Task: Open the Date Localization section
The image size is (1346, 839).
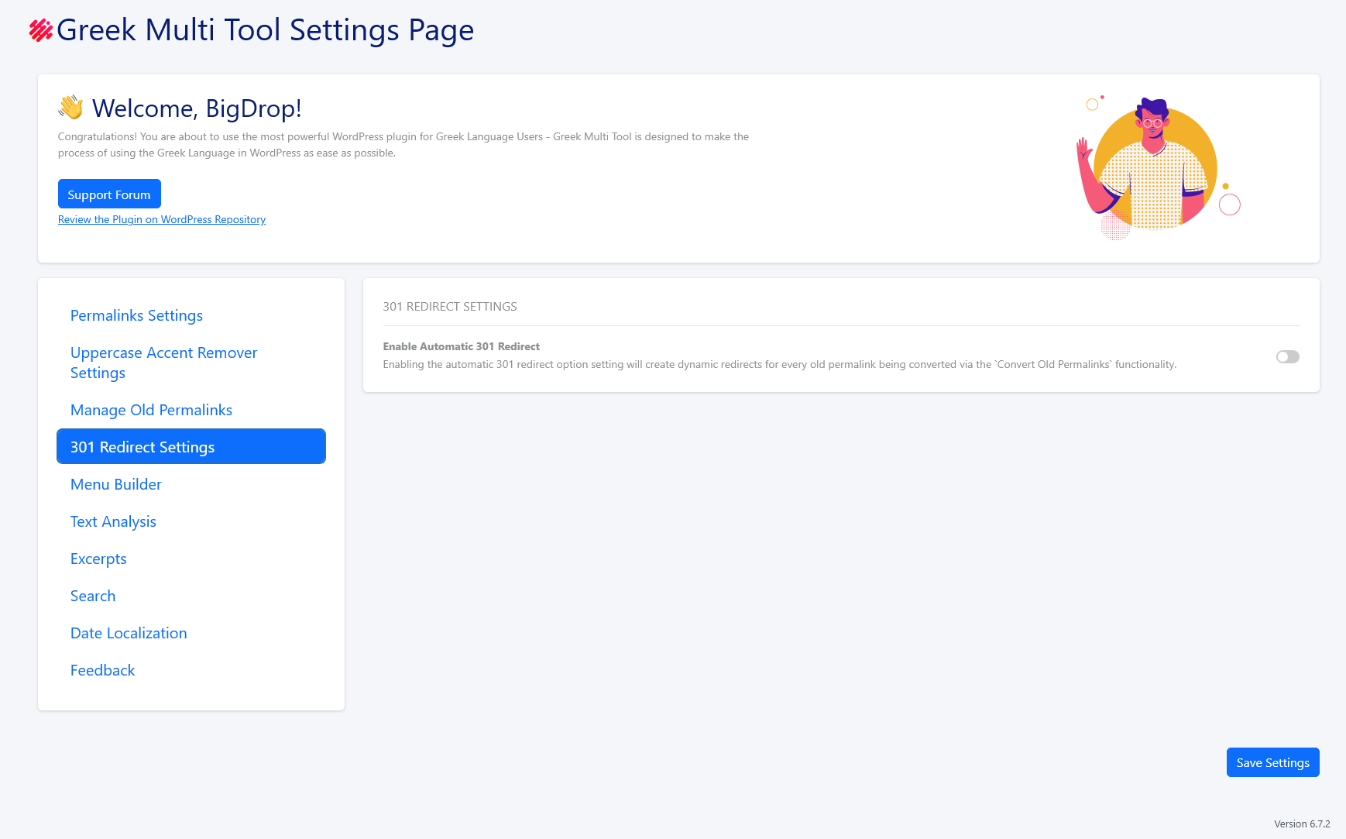Action: [129, 633]
